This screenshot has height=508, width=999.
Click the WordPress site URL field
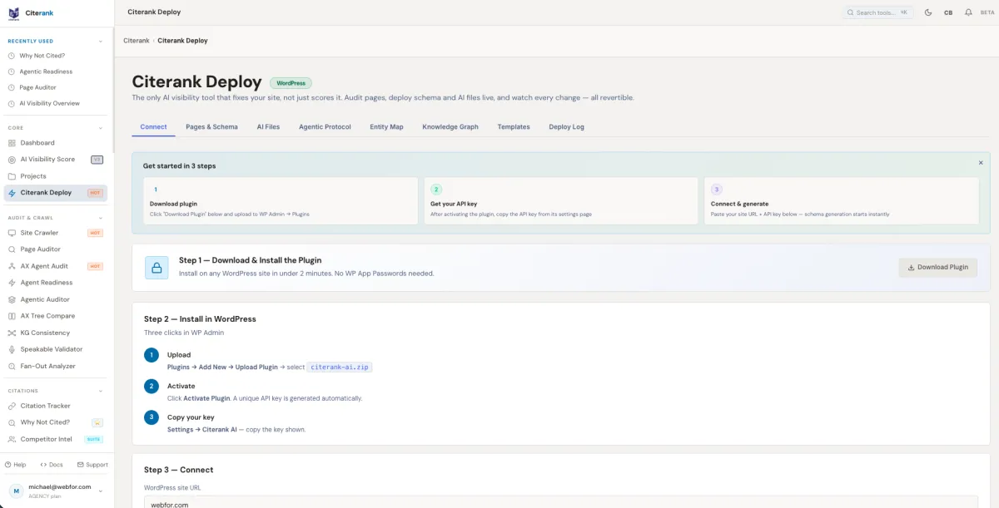click(x=561, y=502)
